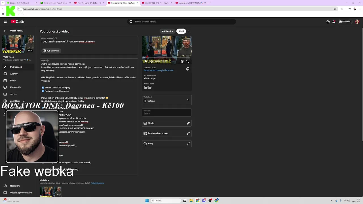Viewport: 363px width, 204px height.
Task: Click into the video title field
Action: pyautogui.click(x=89, y=42)
